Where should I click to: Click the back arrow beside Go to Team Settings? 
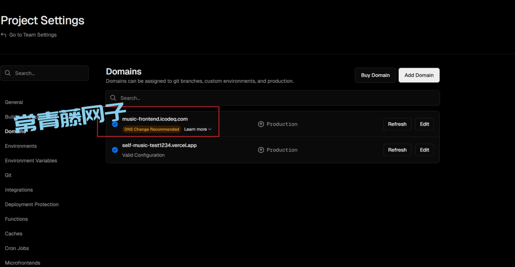[4, 35]
